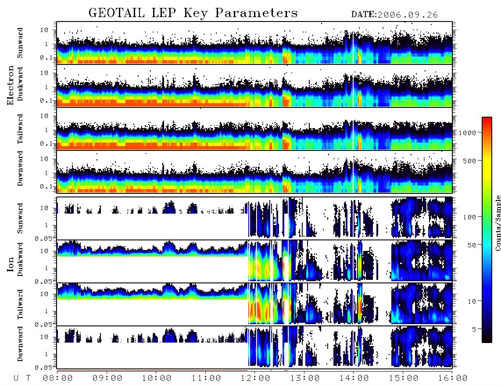Image resolution: width=501 pixels, height=386 pixels.
Task: Click the 1000 colorbar tick label
Action: [468, 133]
